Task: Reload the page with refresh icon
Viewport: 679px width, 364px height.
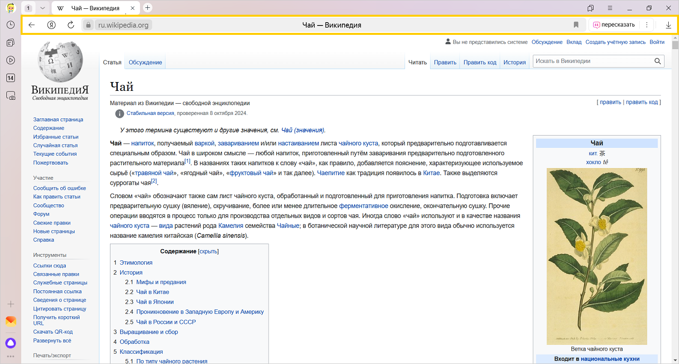Action: 71,25
